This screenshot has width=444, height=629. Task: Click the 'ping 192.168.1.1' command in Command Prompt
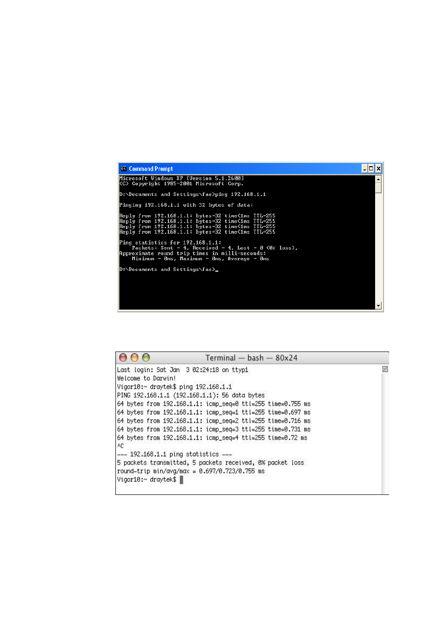pyautogui.click(x=241, y=195)
